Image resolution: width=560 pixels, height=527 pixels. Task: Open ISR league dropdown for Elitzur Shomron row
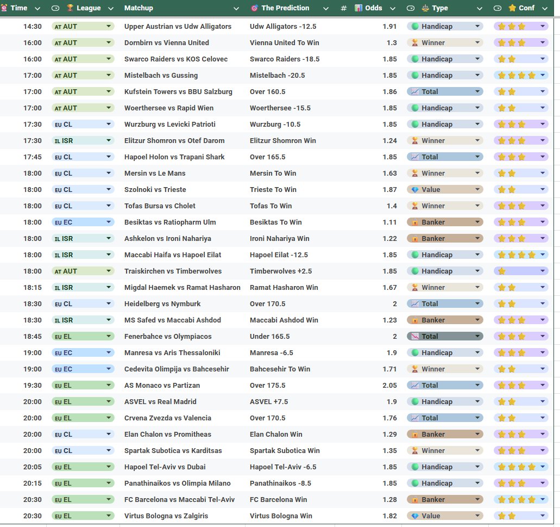pyautogui.click(x=109, y=140)
